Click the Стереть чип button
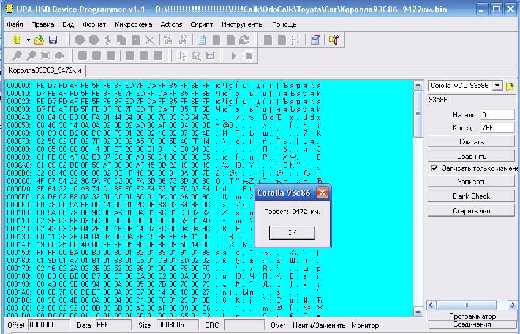Image resolution: width=520 pixels, height=334 pixels. [471, 211]
